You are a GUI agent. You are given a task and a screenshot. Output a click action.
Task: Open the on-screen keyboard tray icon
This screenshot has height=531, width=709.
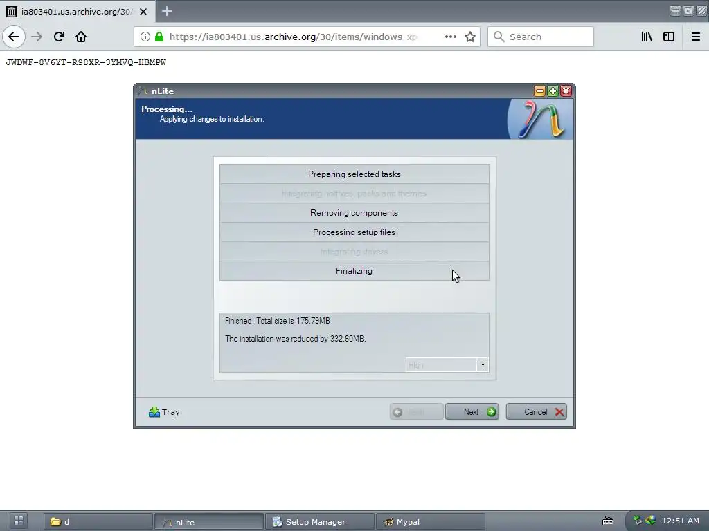coord(608,521)
